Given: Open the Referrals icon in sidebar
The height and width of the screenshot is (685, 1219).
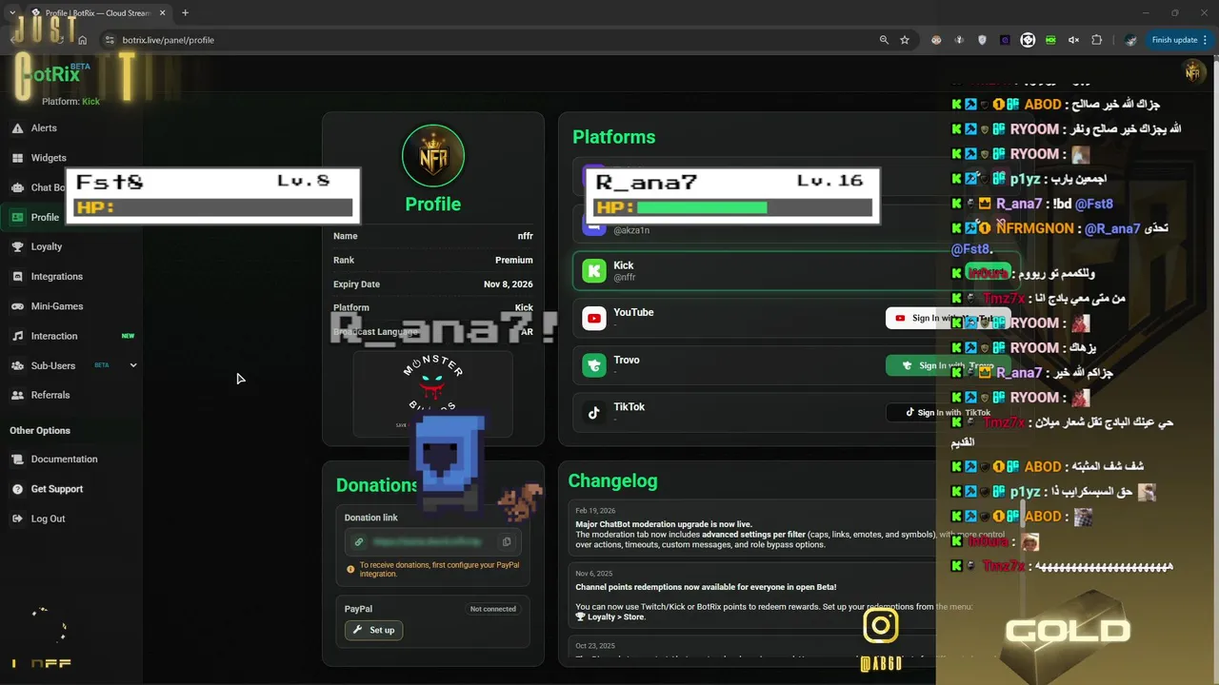Looking at the screenshot, I should (17, 395).
